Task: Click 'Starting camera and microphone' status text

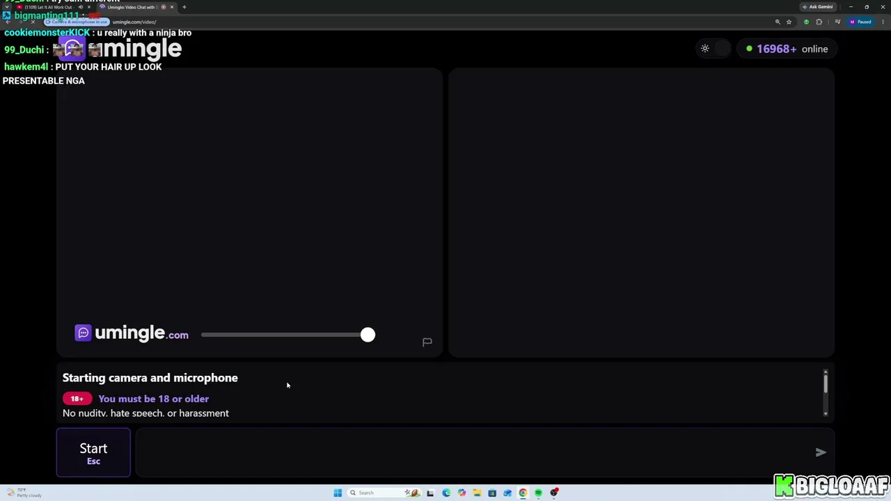Action: tap(150, 378)
